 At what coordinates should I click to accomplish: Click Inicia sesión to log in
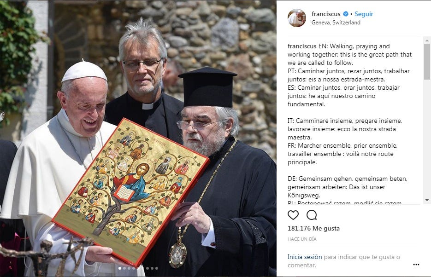(305, 257)
